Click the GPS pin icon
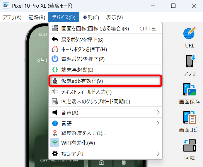203x167 pixels. [x=55, y=133]
